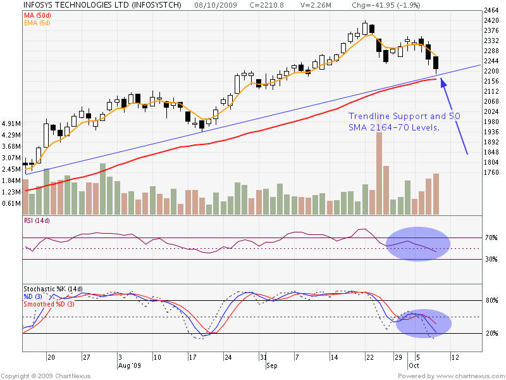Click the highlighted Stochastic ellipse region
Screen dimensions: 506x380
pyautogui.click(x=423, y=323)
